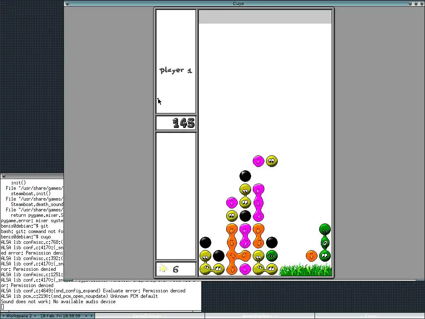Open the terminal window's title bar menu button

(3, 176)
